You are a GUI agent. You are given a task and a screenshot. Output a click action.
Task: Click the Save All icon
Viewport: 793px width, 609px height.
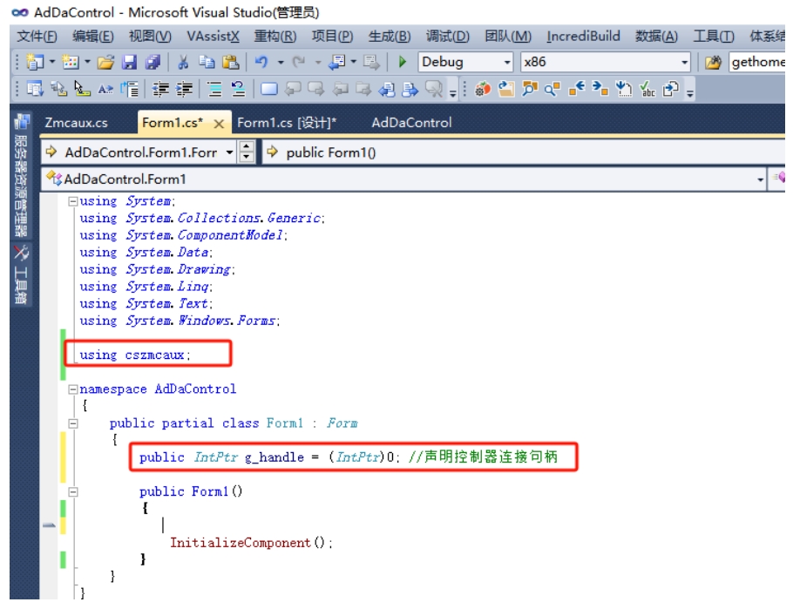(152, 62)
